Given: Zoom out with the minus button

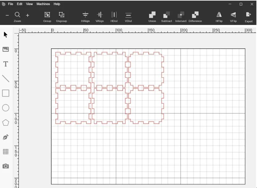Looking at the screenshot, I should coord(7,15).
